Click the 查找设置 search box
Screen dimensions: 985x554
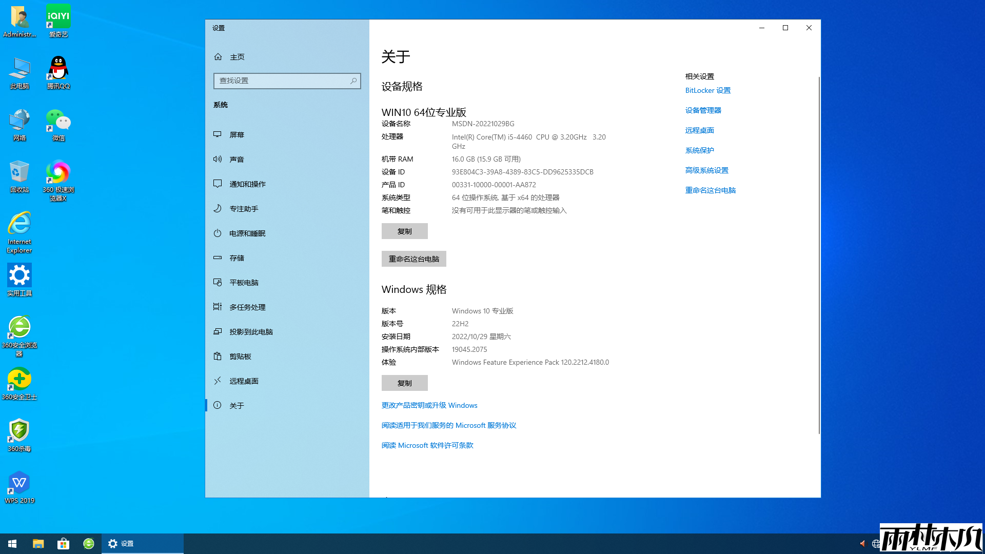287,81
